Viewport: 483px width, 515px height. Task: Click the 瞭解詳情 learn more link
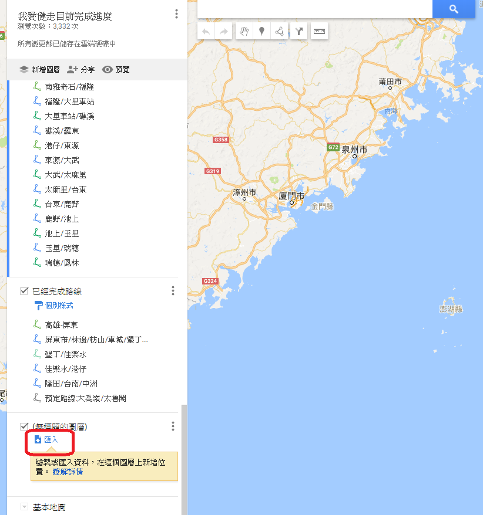coord(68,472)
